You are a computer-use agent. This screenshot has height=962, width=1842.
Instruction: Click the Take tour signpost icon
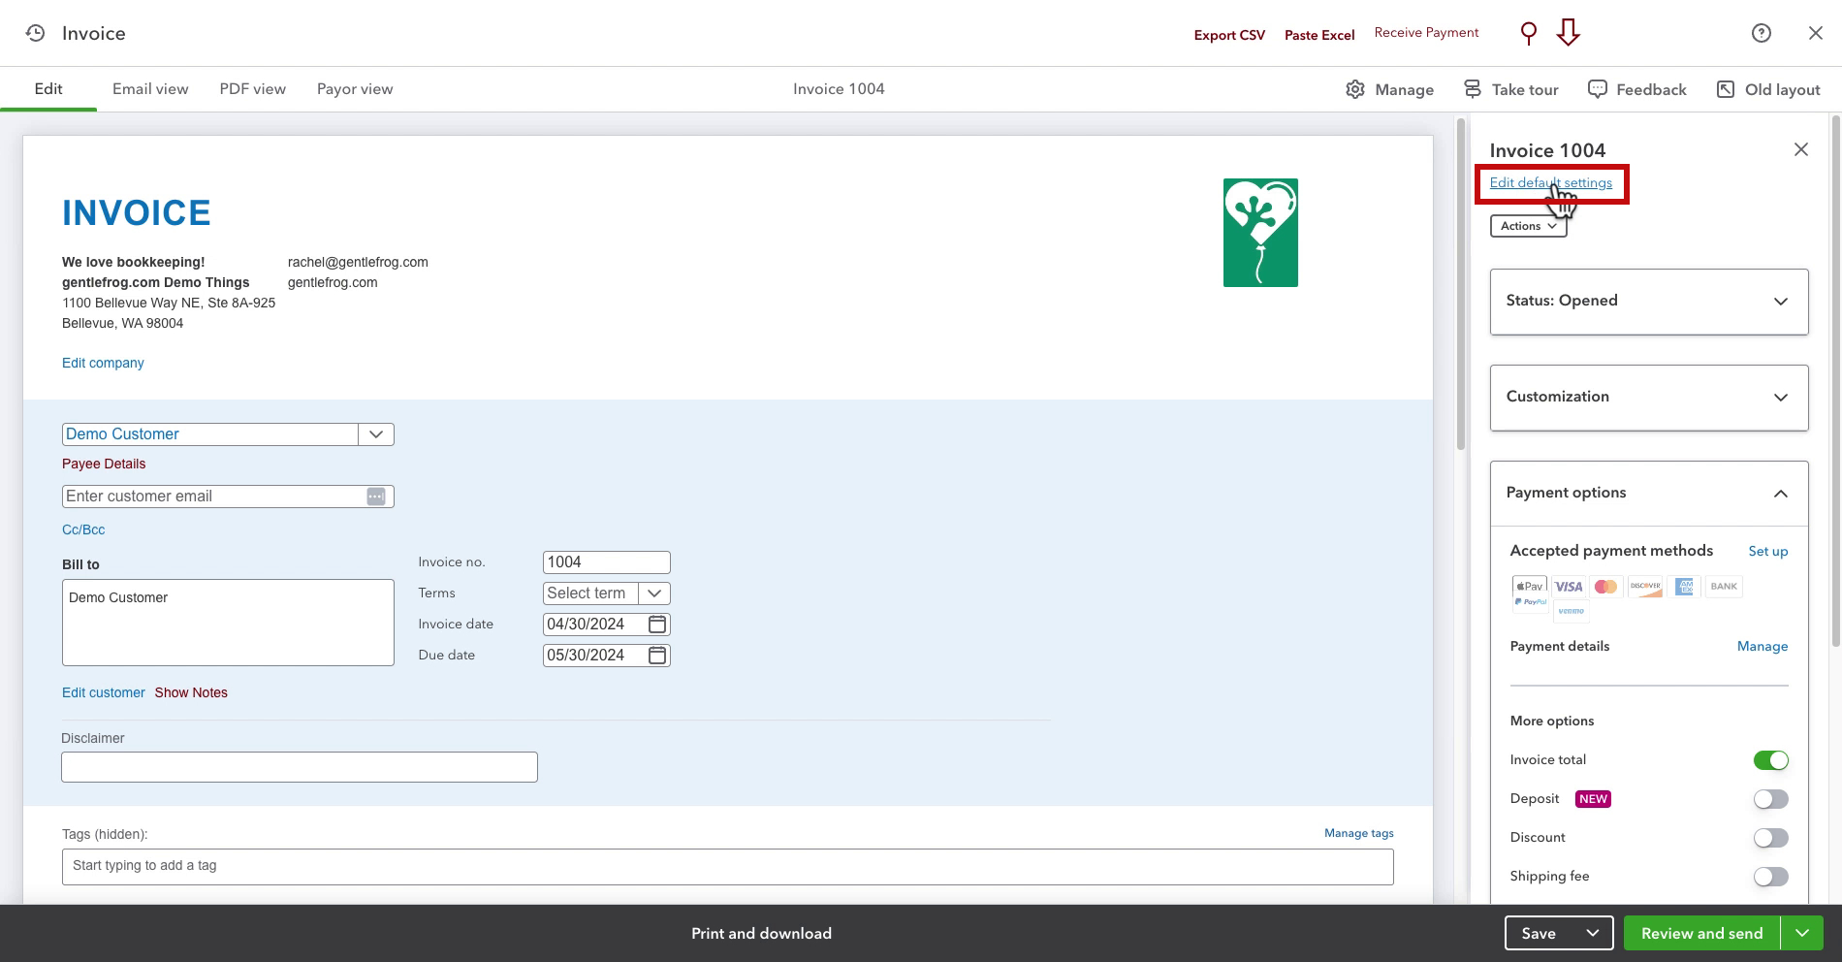coord(1472,89)
